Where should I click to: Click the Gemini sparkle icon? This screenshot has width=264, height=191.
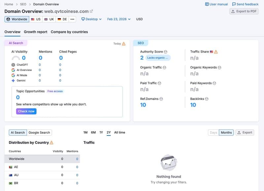(13, 81)
